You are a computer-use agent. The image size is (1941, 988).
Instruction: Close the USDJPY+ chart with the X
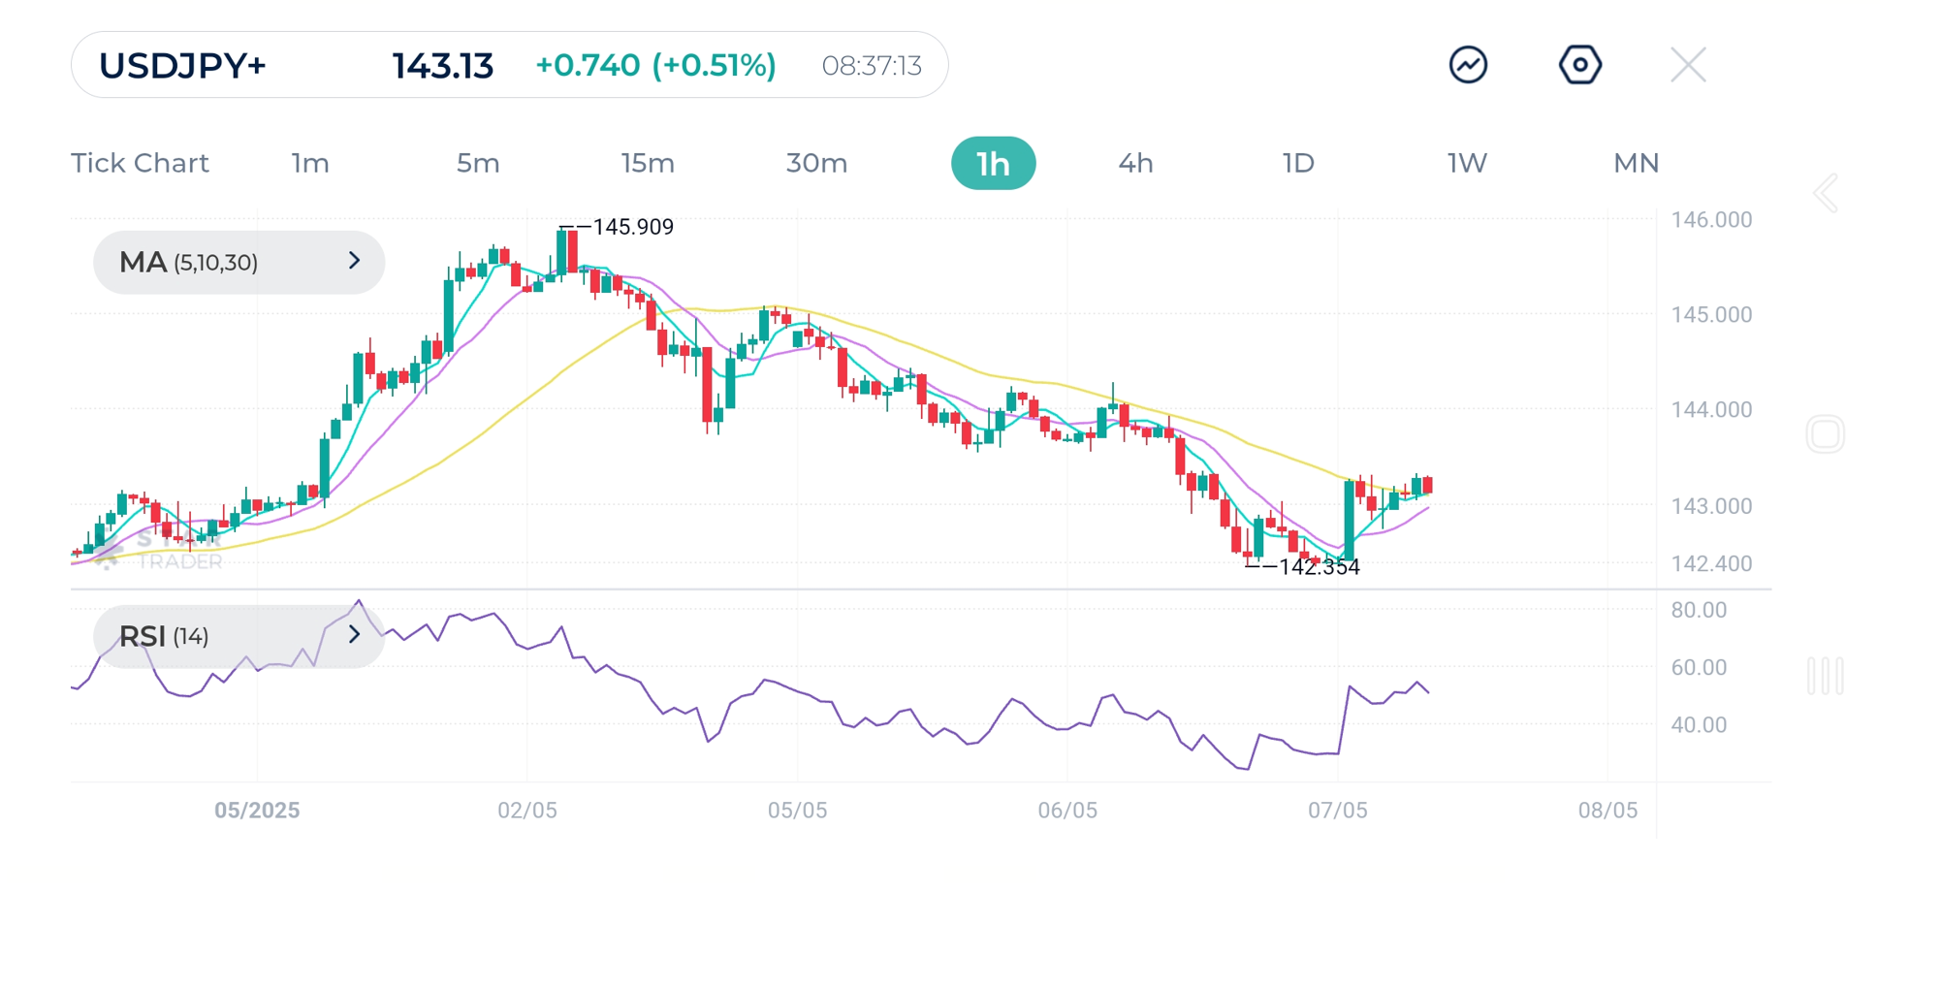point(1688,64)
